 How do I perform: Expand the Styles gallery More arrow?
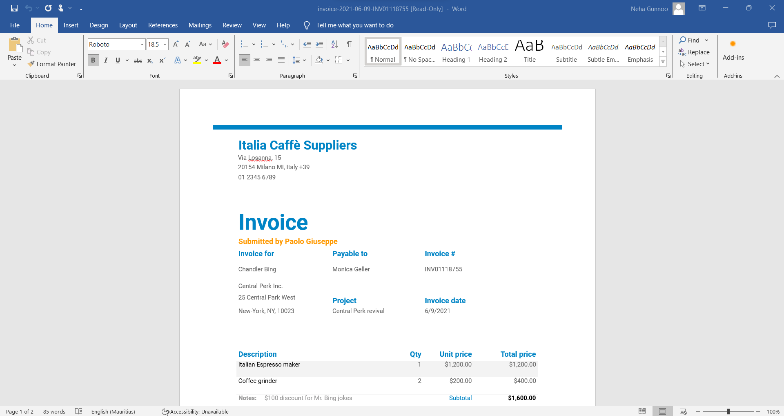click(663, 62)
